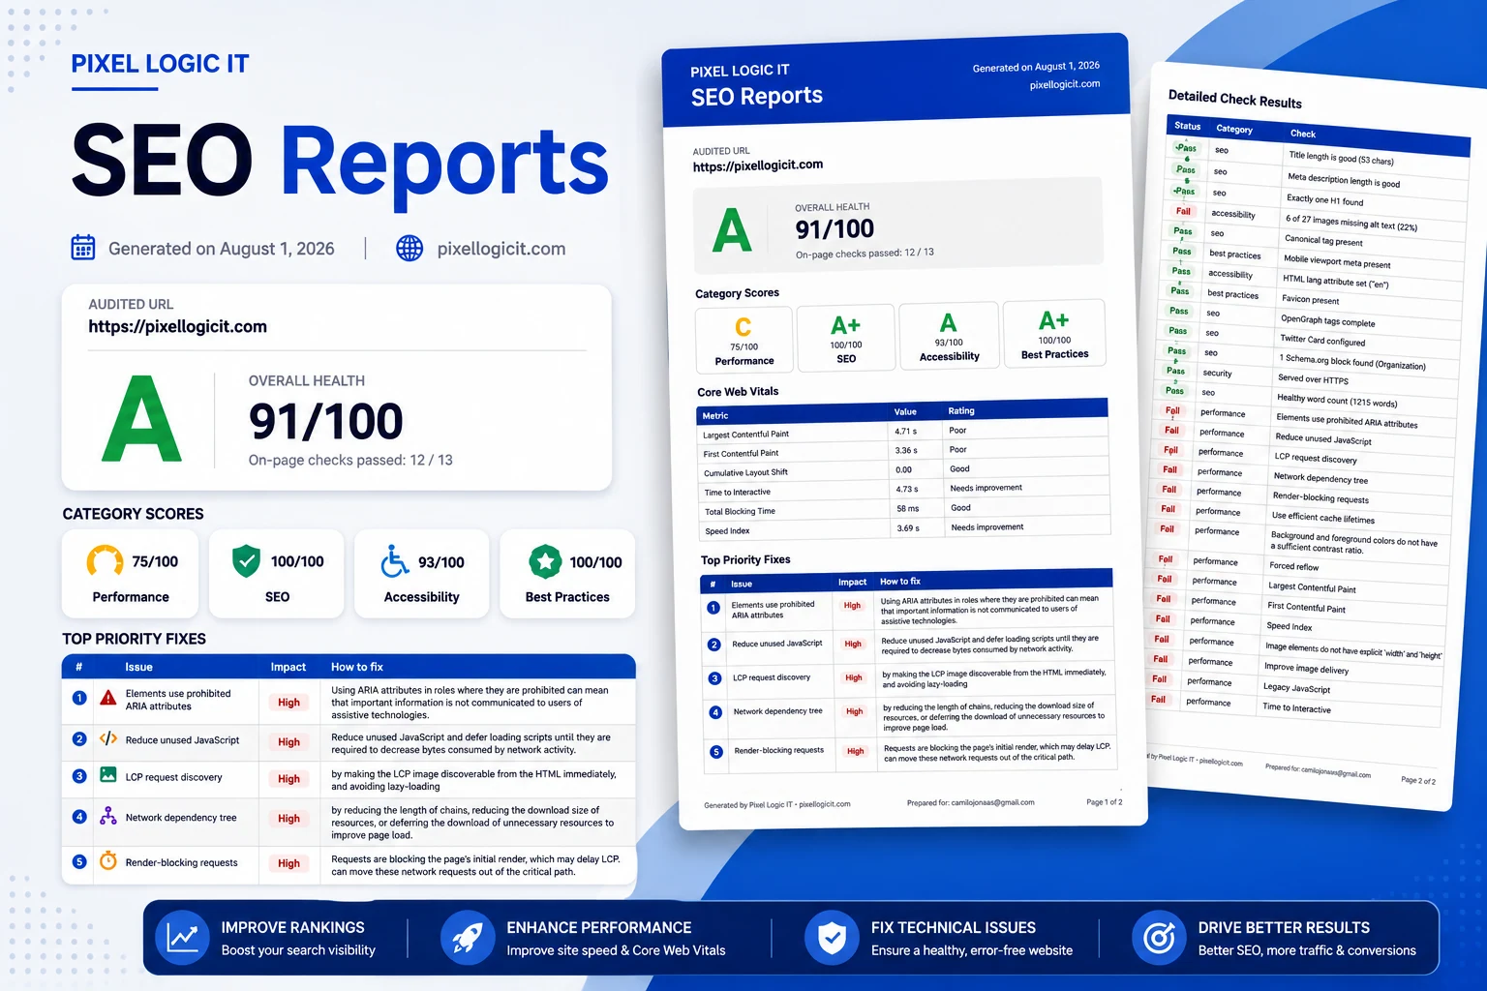Click the Fail badge in accessibility row, page two

click(1183, 211)
